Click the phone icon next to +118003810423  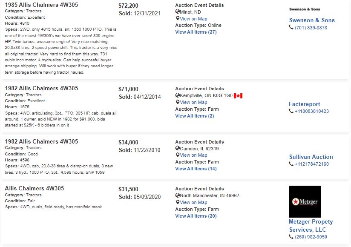[291, 111]
